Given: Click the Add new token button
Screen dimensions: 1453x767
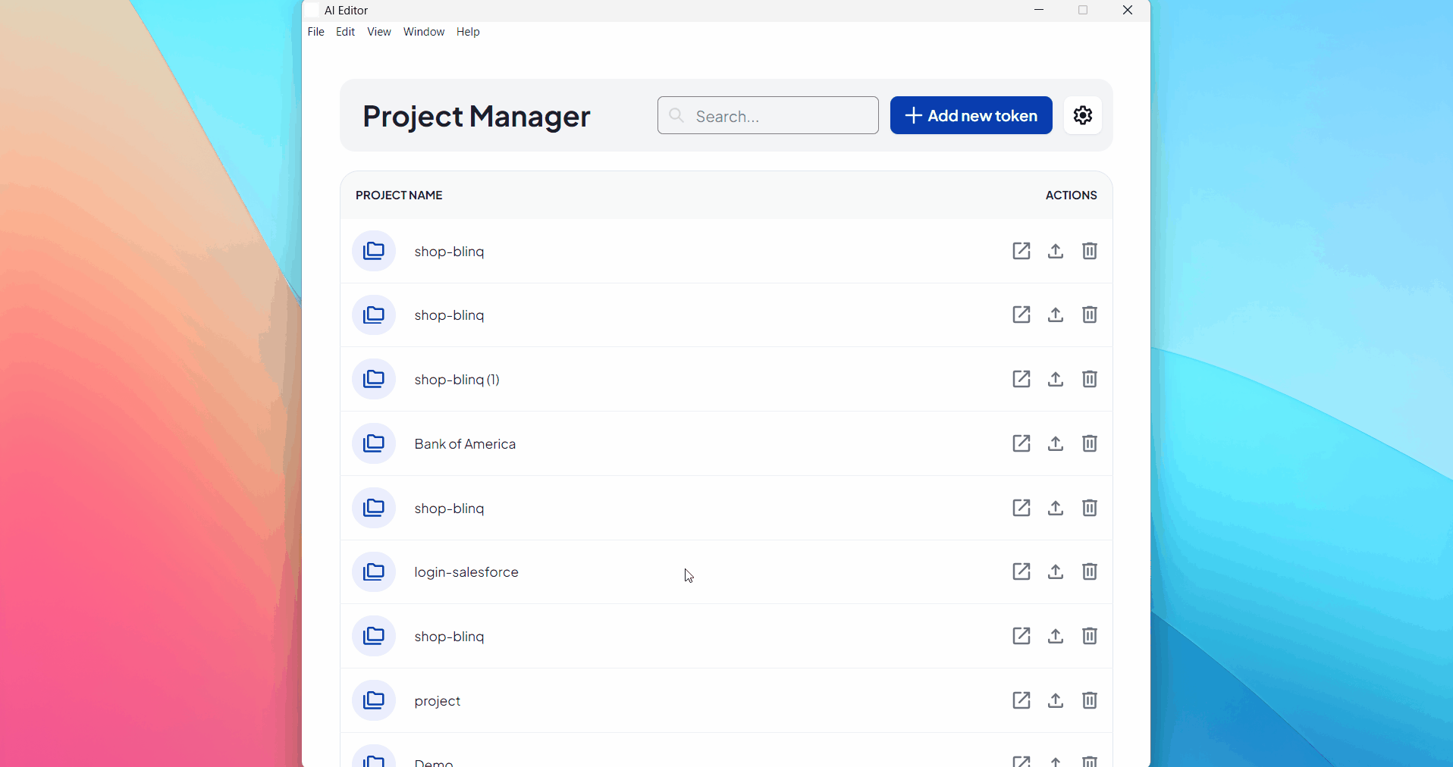Looking at the screenshot, I should 971,115.
